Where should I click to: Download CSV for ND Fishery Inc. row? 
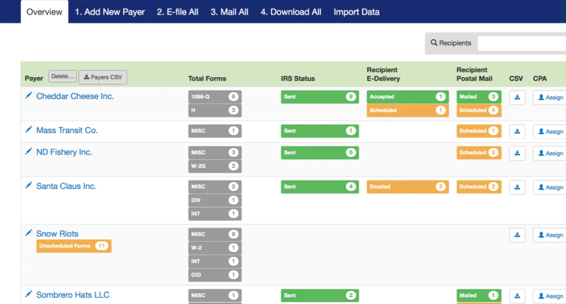pyautogui.click(x=517, y=153)
